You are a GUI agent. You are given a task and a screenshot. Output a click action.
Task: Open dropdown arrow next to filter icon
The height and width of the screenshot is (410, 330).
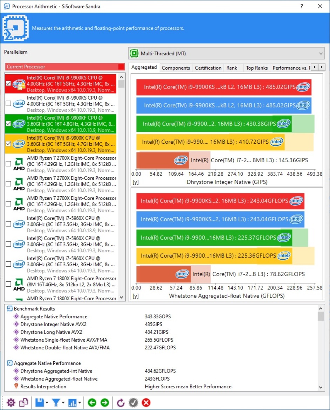(x=63, y=403)
